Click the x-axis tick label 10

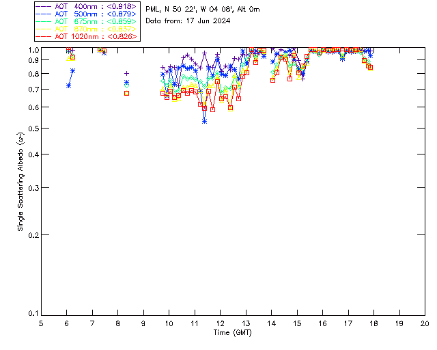(169, 323)
